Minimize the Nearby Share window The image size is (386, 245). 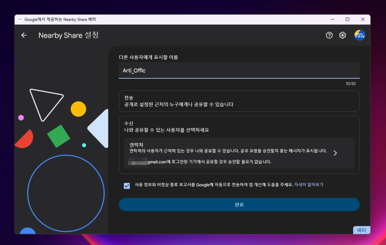tap(332, 20)
